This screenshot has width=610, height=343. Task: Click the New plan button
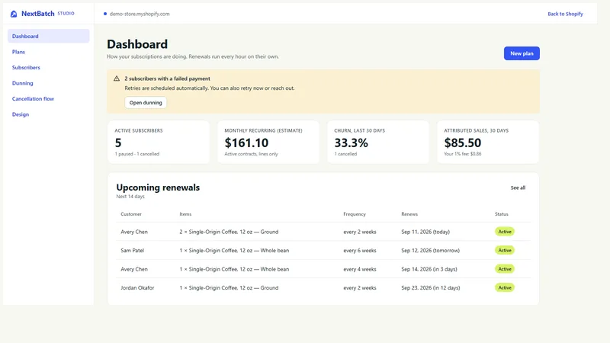click(522, 53)
